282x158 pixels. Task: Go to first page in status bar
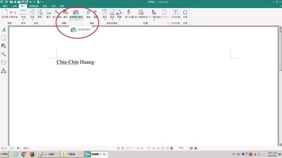click(138, 148)
